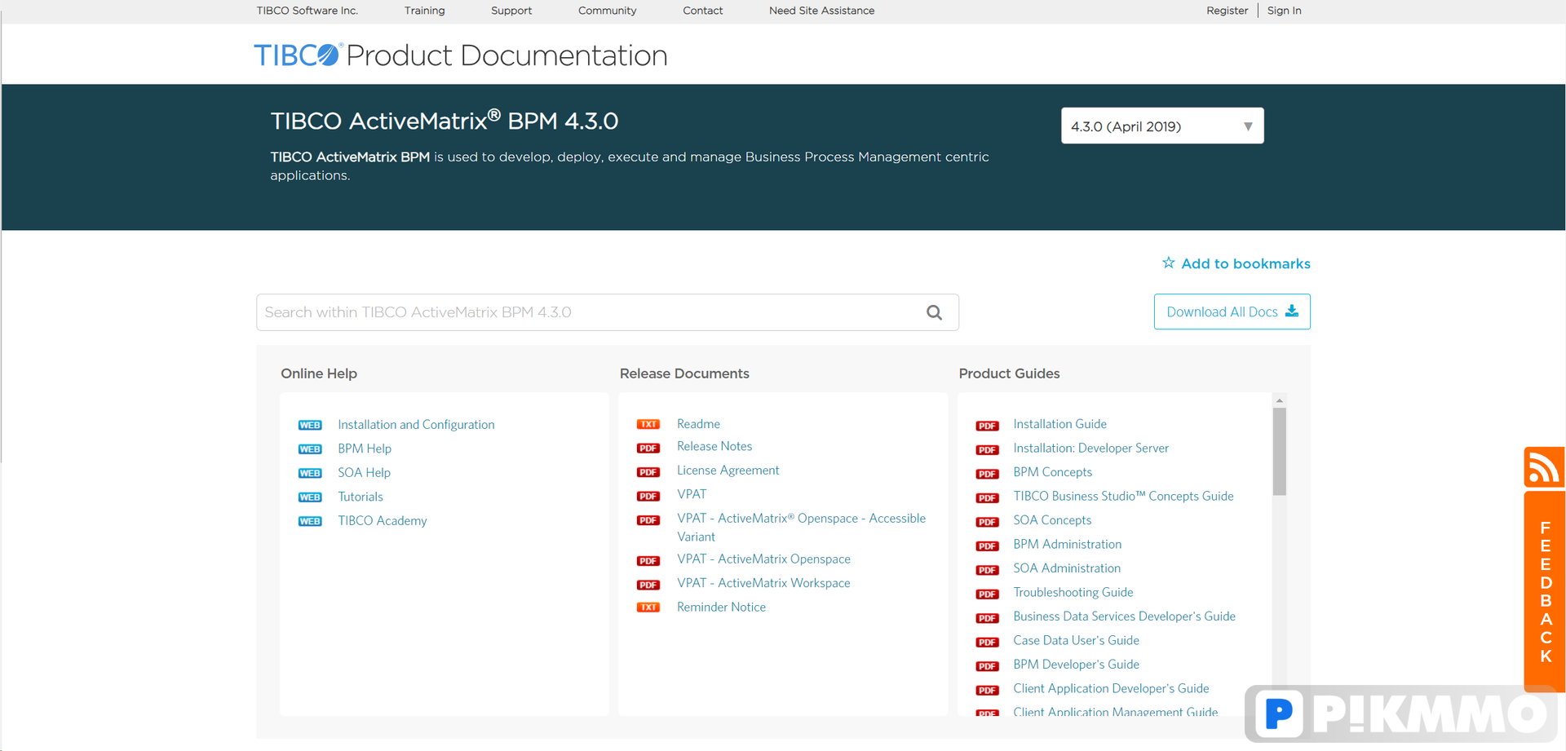1566x751 pixels.
Task: Click the search magnifier icon
Action: point(934,312)
